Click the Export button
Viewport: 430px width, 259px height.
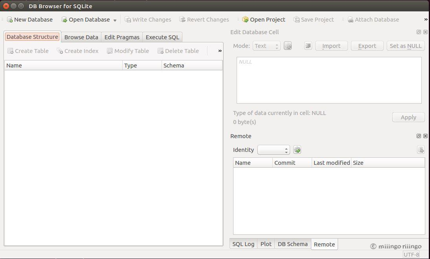click(367, 46)
